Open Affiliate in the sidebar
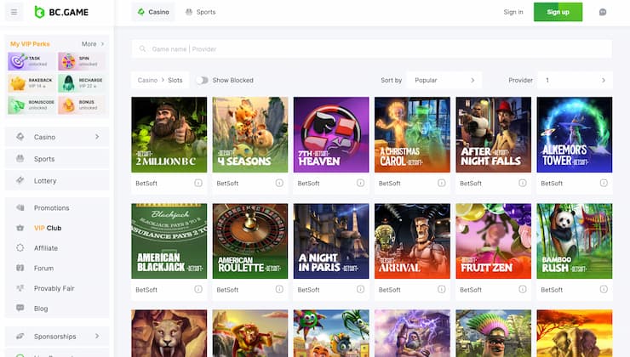 (57, 248)
